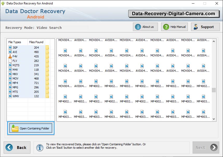
Task: Click the info icon beside the footer instructions
Action: pyautogui.click(x=40, y=148)
